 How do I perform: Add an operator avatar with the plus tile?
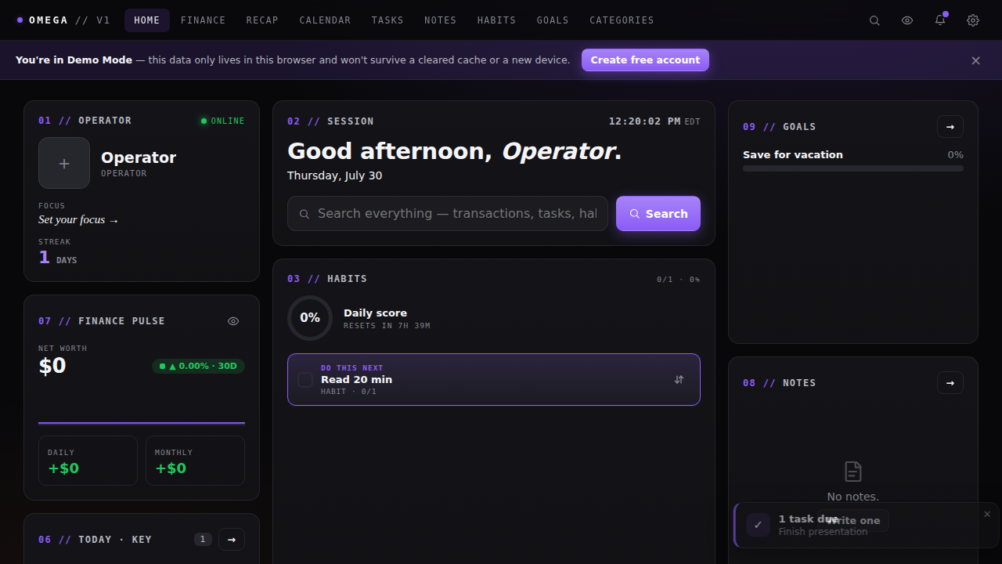click(x=64, y=163)
